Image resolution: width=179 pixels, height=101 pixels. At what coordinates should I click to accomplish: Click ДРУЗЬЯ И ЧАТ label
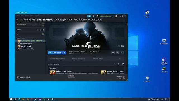[x=119, y=77]
